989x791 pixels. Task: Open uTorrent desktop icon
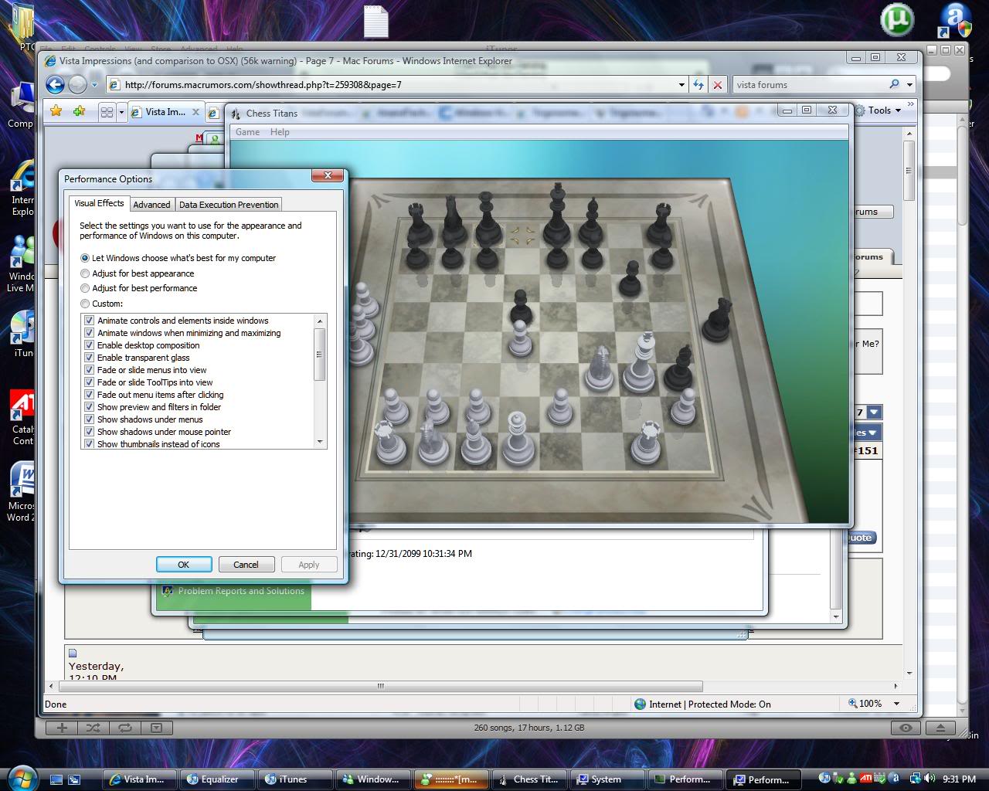coord(896,21)
